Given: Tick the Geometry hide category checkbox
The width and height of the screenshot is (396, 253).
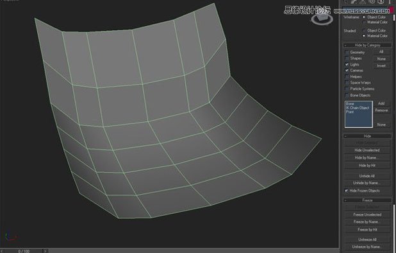Looking at the screenshot, I should (x=347, y=53).
